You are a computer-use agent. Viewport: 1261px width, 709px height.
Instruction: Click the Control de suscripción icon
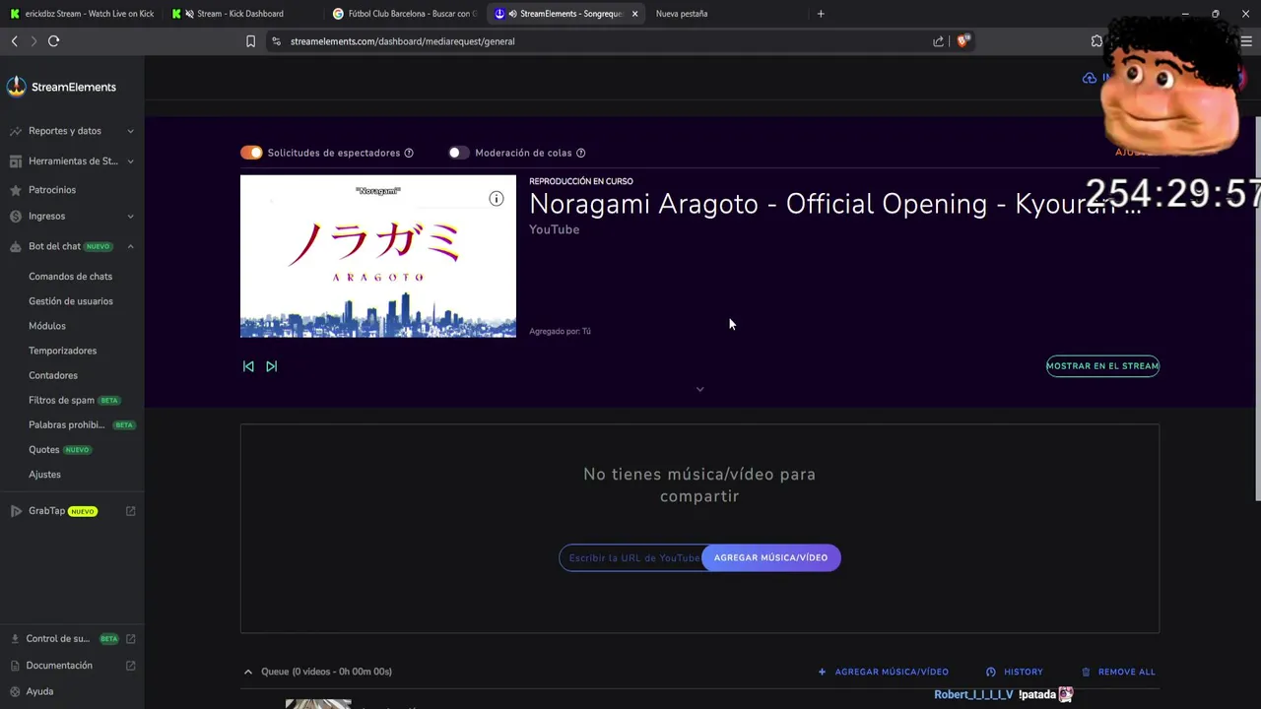click(x=15, y=639)
